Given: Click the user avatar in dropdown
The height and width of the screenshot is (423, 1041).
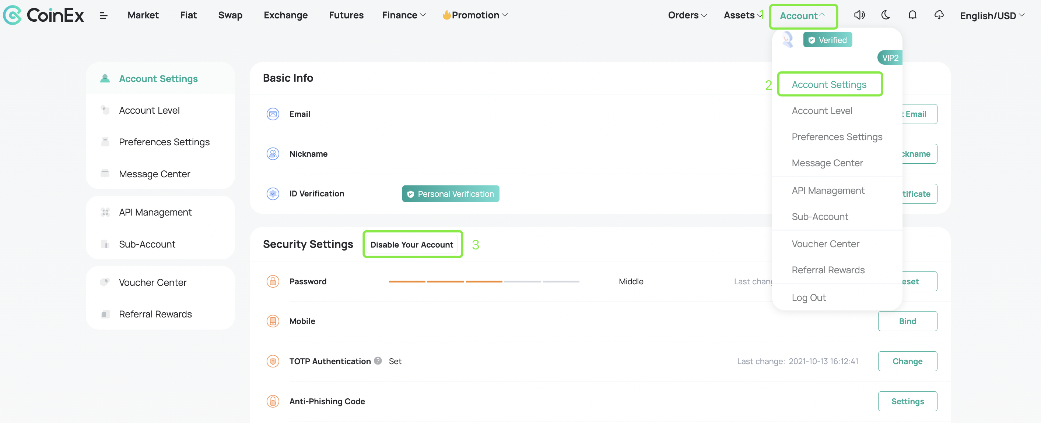Looking at the screenshot, I should [788, 40].
